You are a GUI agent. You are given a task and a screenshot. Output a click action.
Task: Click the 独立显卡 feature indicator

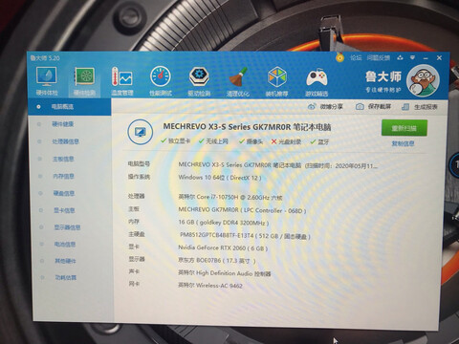[176, 140]
